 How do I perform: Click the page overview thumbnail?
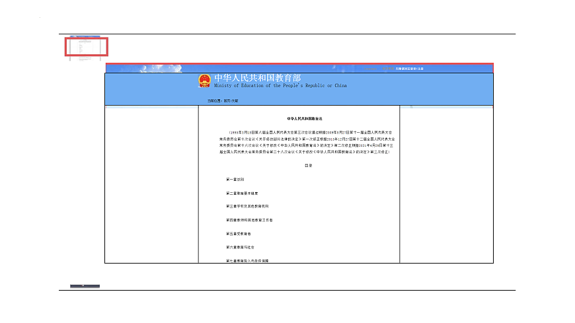point(87,47)
